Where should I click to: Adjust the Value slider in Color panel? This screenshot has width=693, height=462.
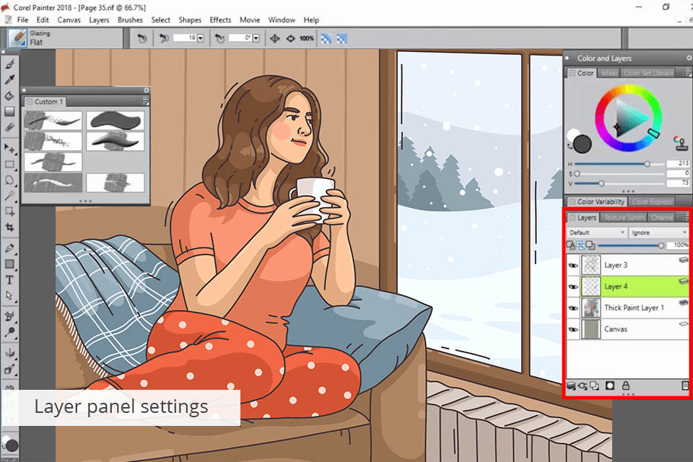(x=619, y=183)
